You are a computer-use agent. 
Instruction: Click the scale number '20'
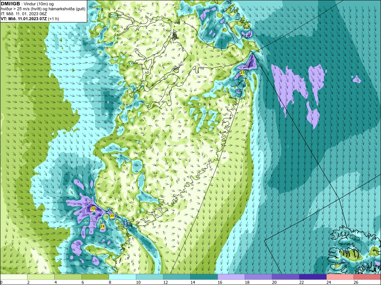[x=274, y=282]
